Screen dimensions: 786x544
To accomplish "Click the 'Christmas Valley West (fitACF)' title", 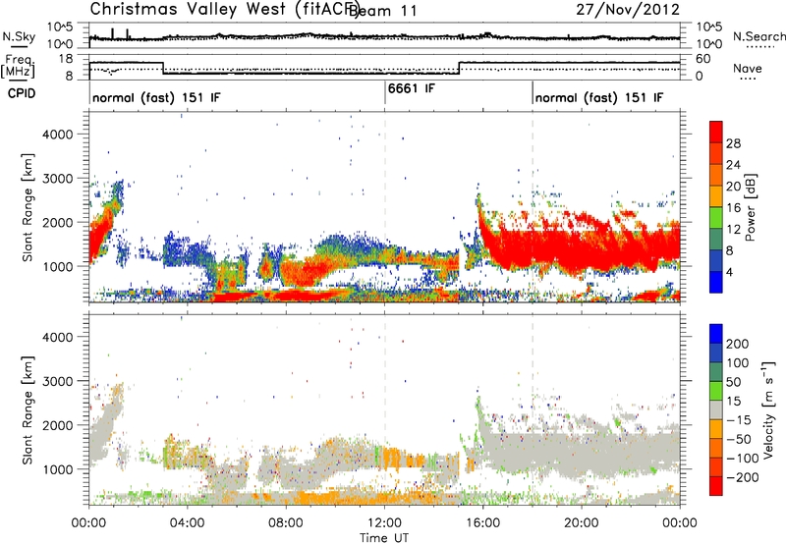I will [225, 10].
